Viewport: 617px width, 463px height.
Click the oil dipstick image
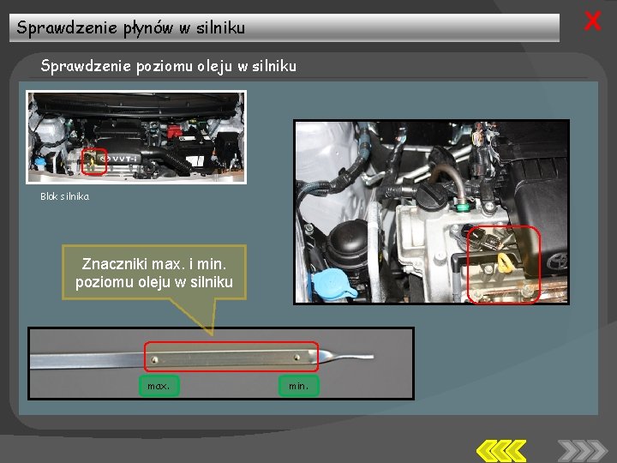[x=221, y=364]
